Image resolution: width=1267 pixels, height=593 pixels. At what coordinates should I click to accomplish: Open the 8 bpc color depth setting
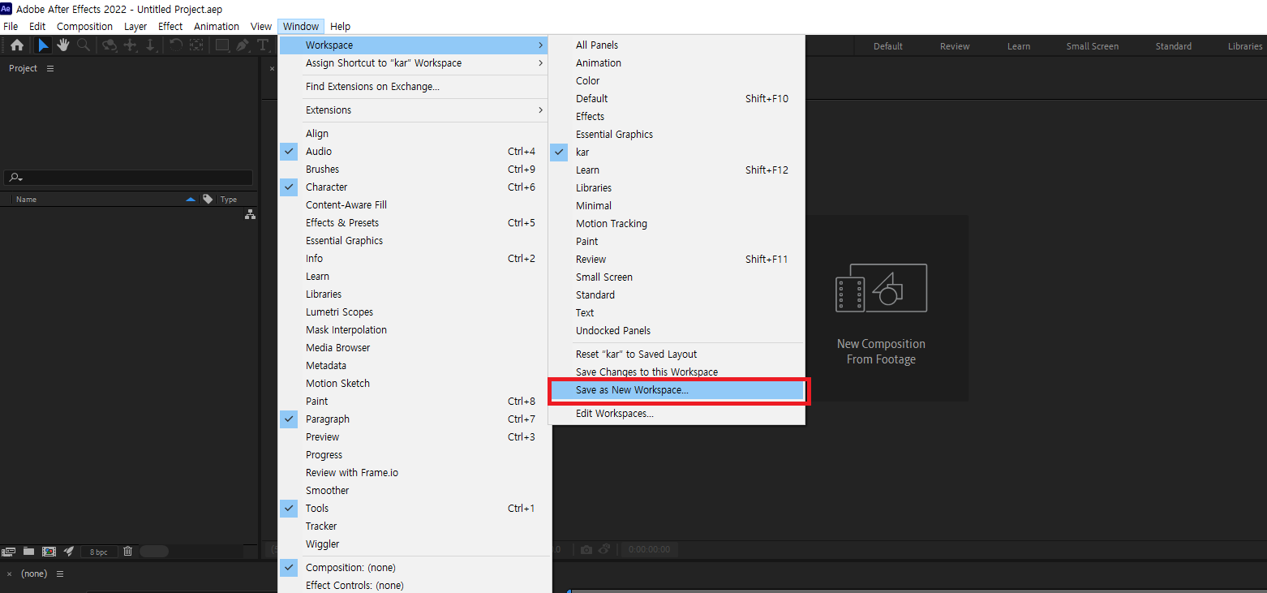(x=99, y=552)
